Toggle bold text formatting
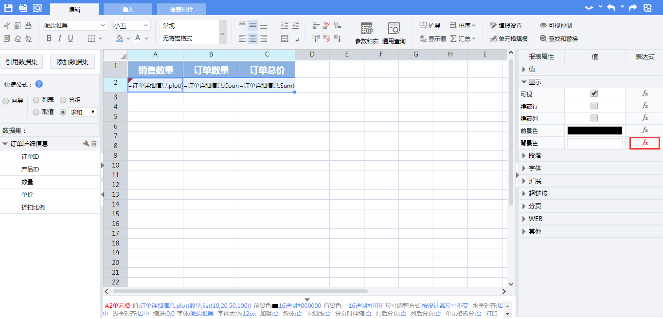 point(49,38)
